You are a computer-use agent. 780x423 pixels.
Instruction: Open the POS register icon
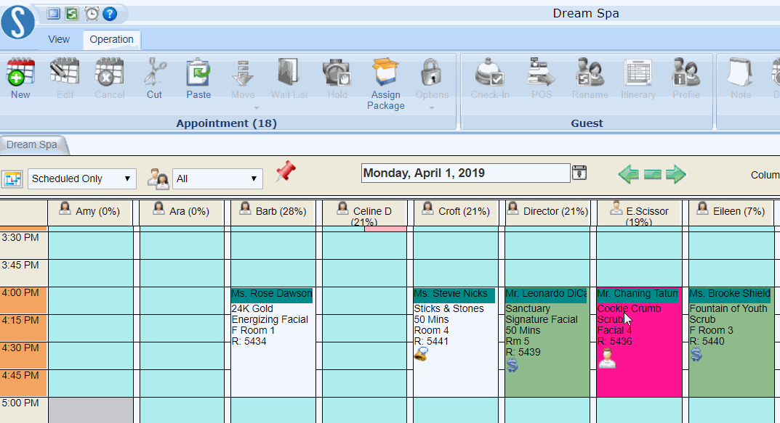[542, 73]
